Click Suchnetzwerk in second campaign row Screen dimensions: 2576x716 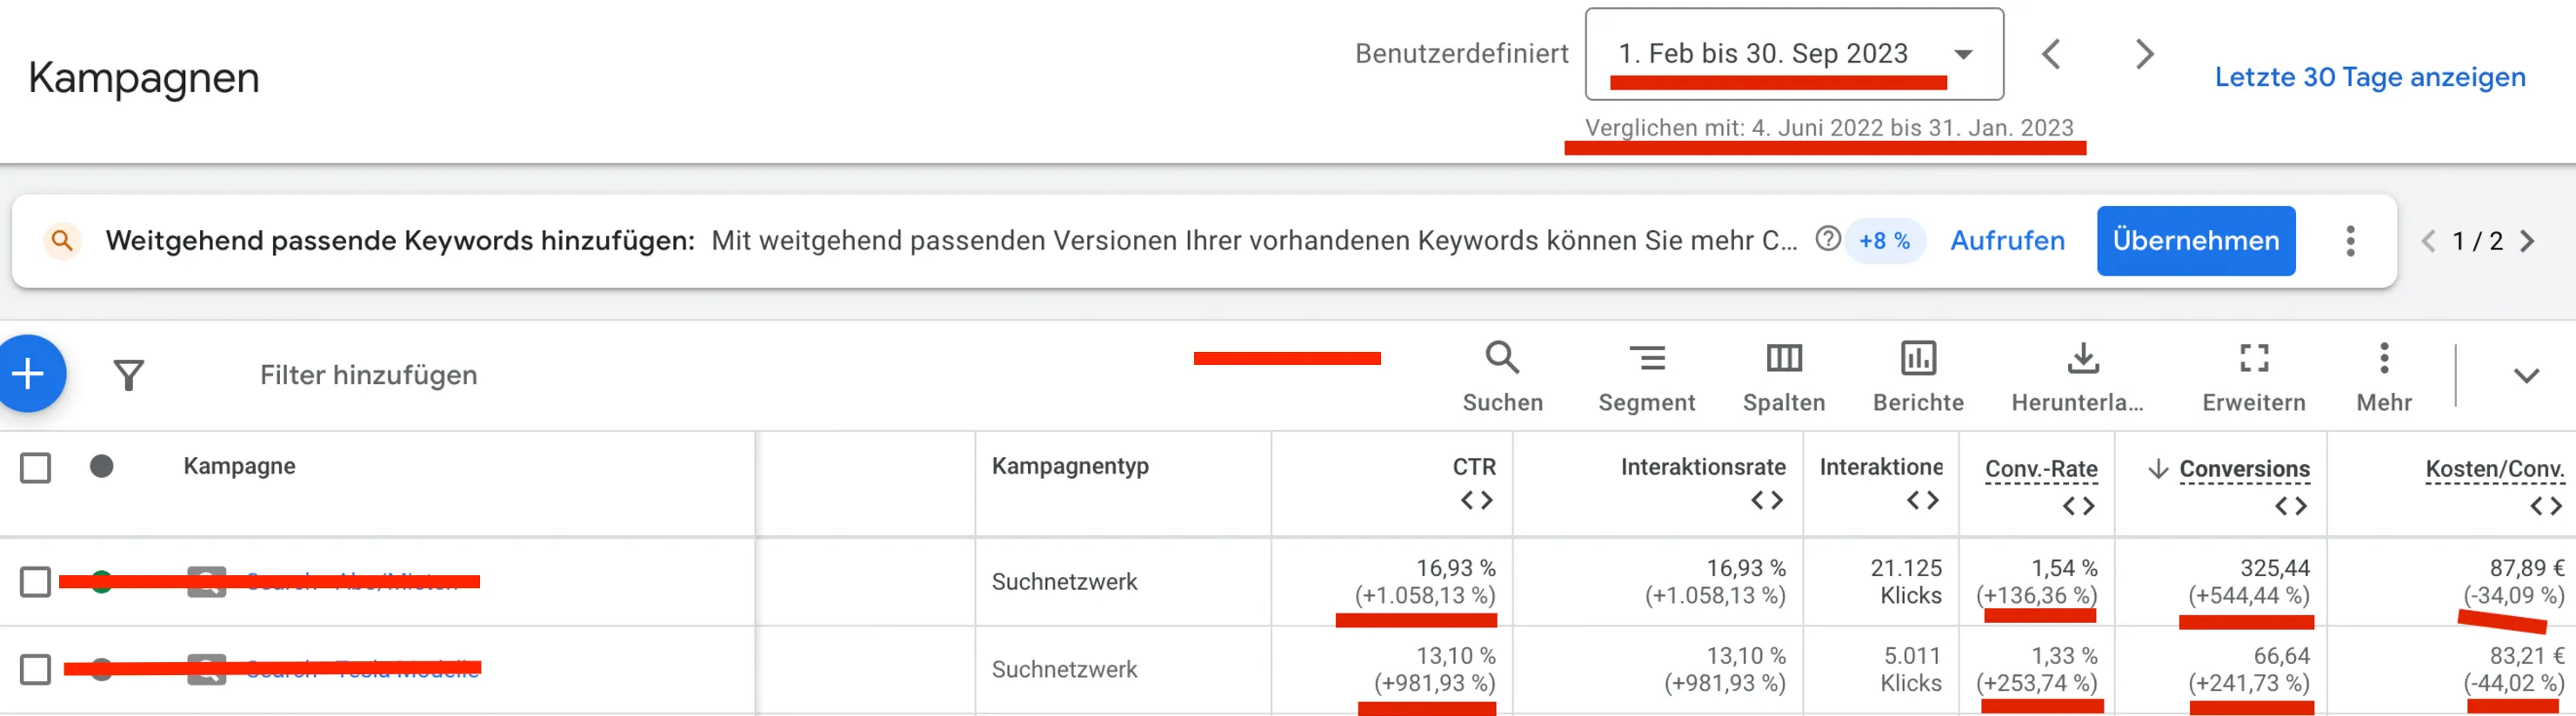(1064, 669)
